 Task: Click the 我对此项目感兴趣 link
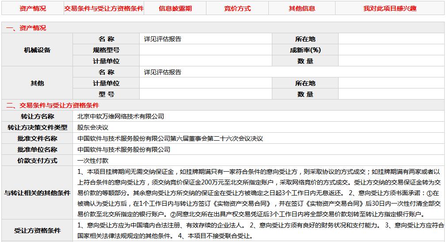[x=390, y=8]
